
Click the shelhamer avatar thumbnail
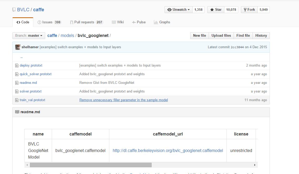18,47
